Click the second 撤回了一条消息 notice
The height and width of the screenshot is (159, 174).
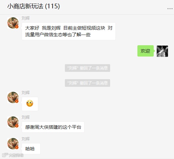click(87, 83)
